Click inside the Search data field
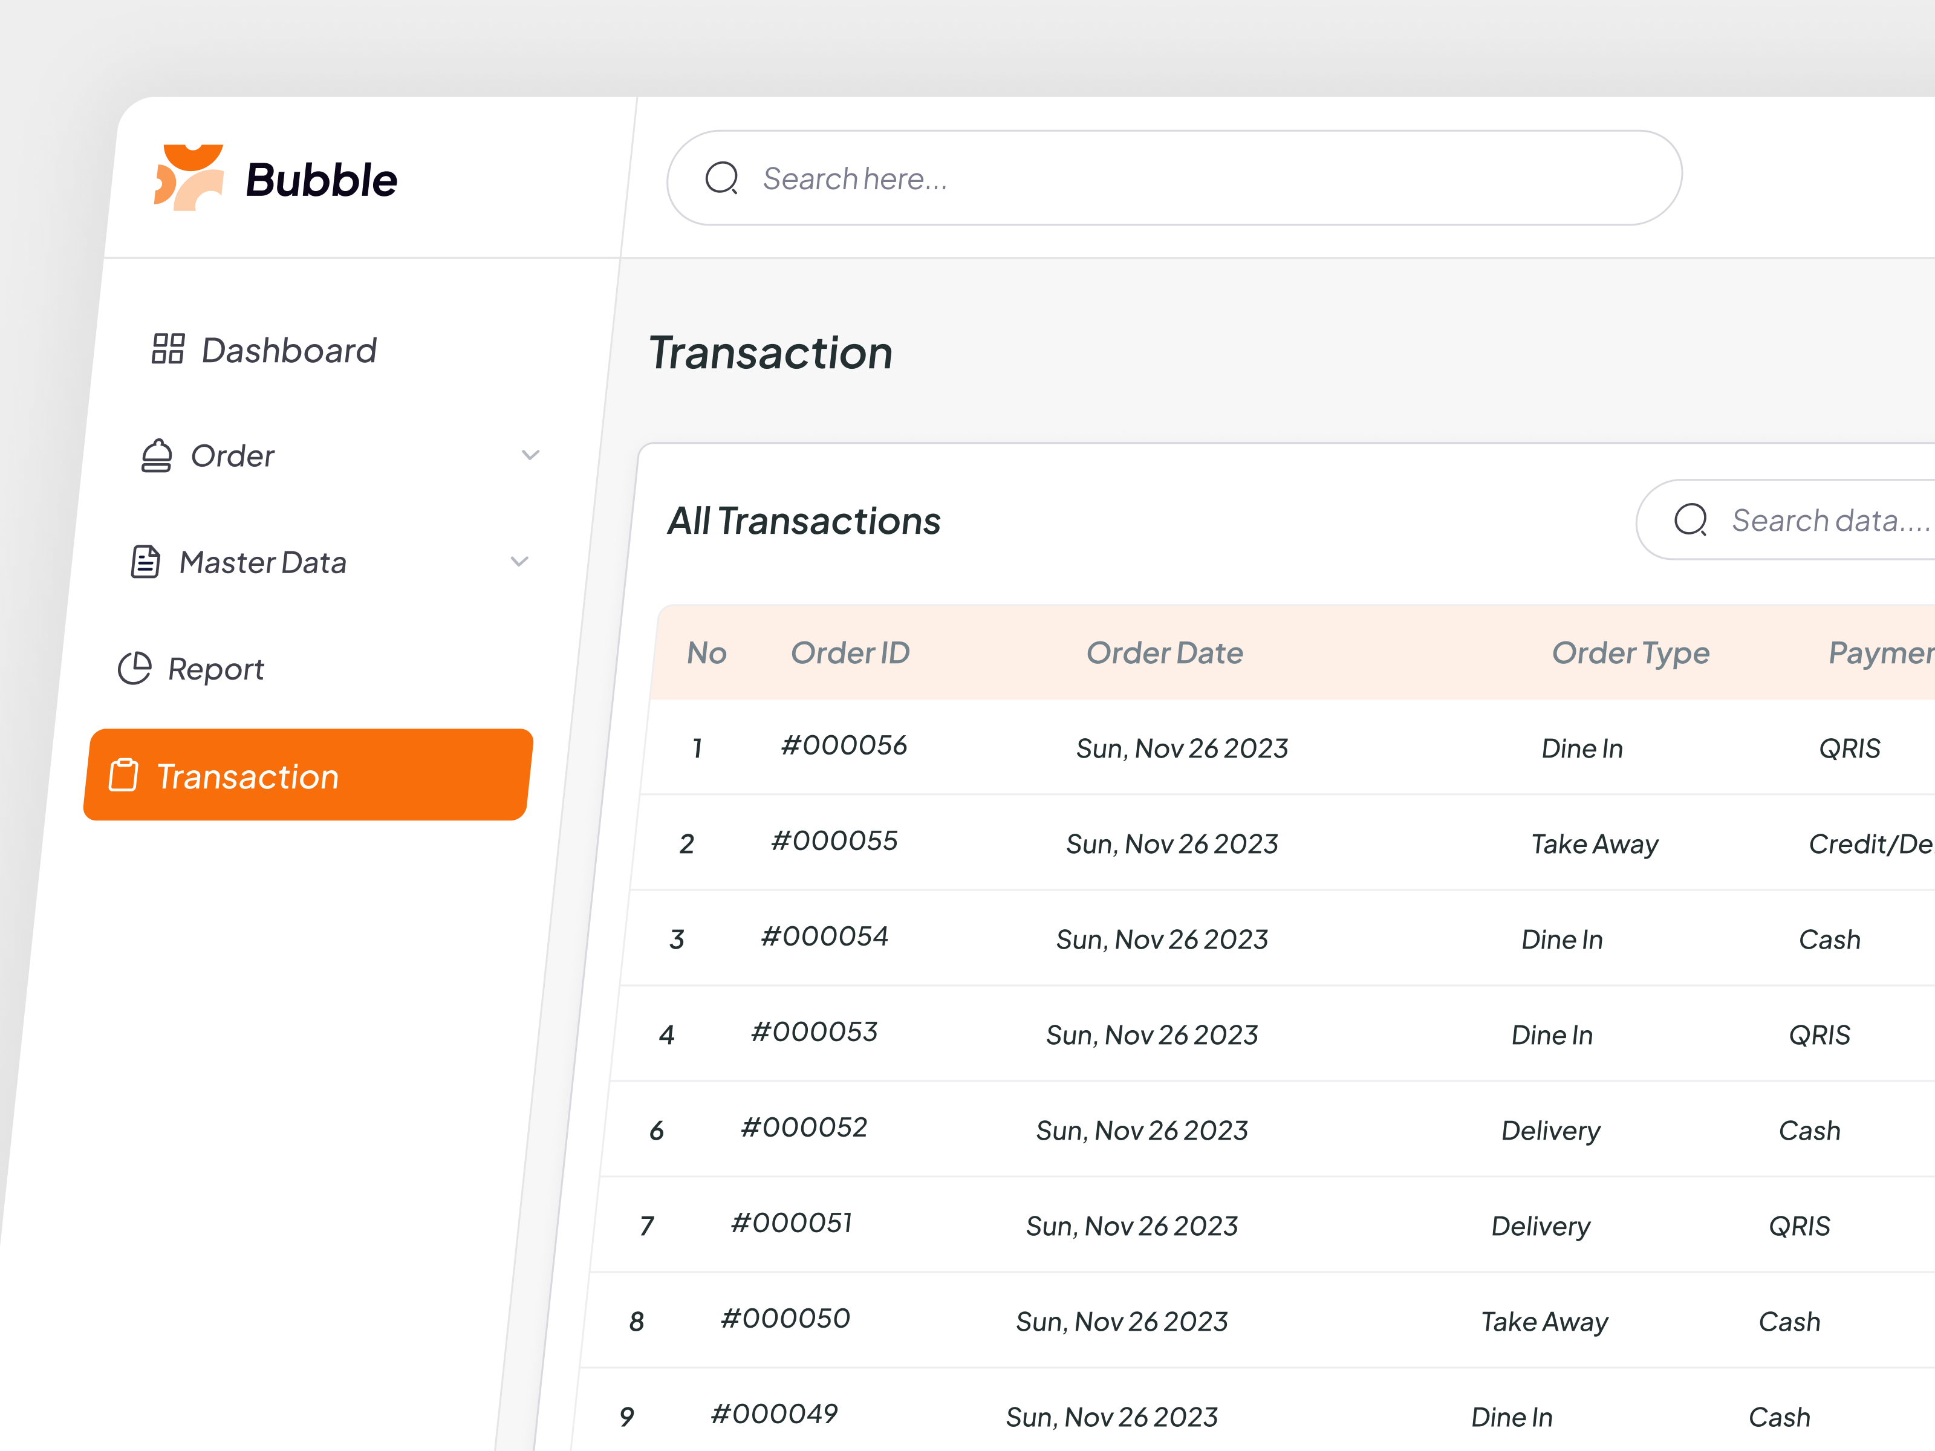 coord(1829,521)
